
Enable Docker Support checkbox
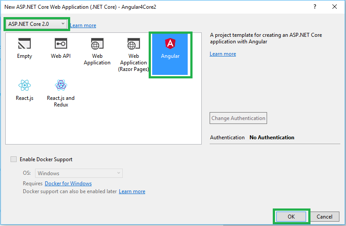coord(14,159)
